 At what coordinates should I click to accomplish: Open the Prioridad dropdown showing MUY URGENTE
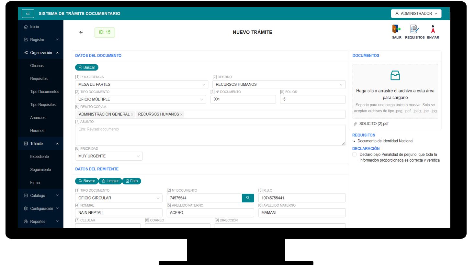(x=109, y=156)
